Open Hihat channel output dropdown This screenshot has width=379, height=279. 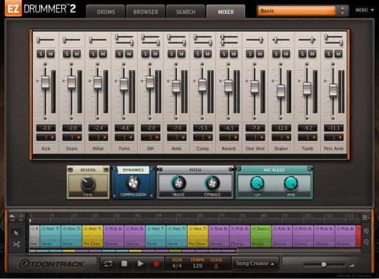[x=98, y=137]
